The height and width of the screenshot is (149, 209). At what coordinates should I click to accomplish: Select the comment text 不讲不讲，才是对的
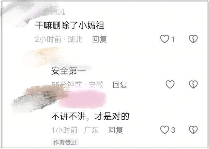(90, 116)
